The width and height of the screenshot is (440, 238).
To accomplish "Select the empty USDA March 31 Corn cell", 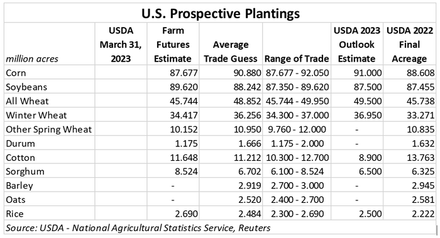I will tap(121, 73).
